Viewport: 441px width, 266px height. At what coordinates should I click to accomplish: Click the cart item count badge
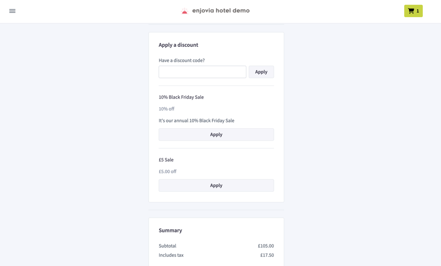click(x=418, y=11)
